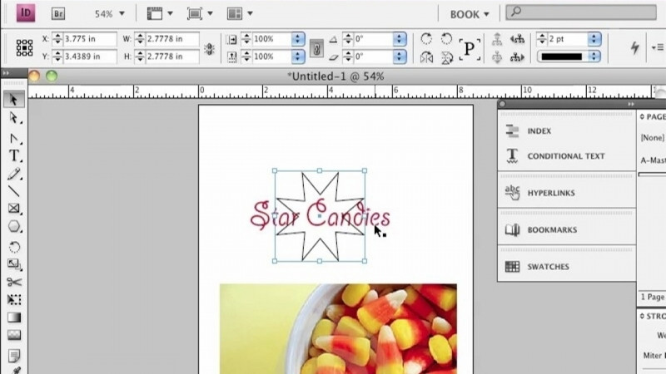
Task: Click the select content icon
Action: 497,57
